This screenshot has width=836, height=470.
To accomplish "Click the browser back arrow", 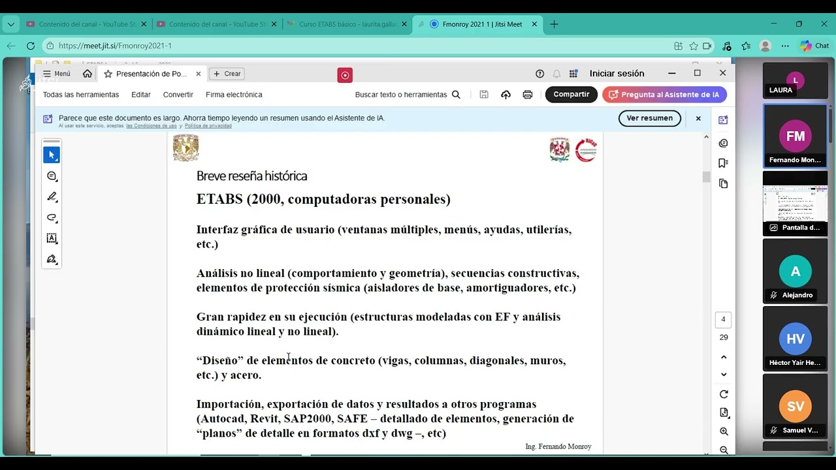I will (x=11, y=46).
